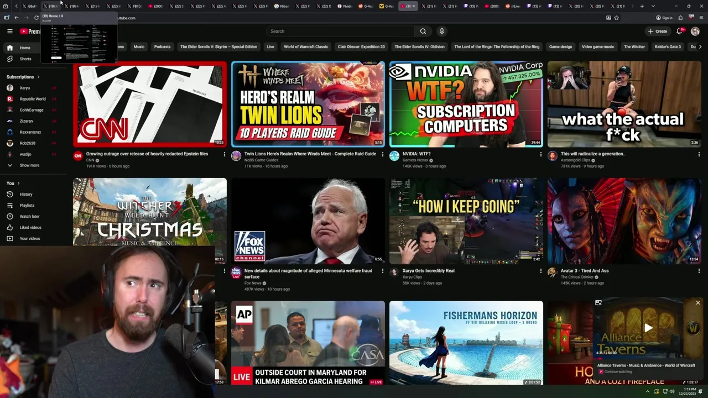Open Xaryu subscription channel

pyautogui.click(x=25, y=88)
